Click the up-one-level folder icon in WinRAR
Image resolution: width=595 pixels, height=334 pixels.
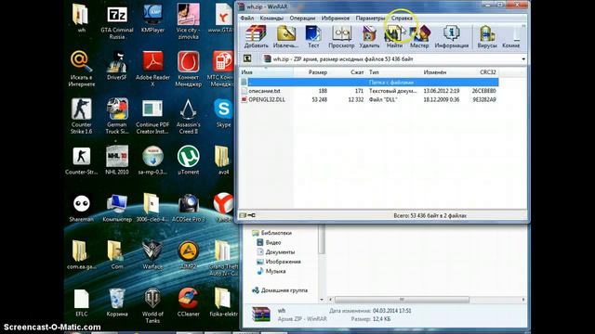click(x=247, y=58)
